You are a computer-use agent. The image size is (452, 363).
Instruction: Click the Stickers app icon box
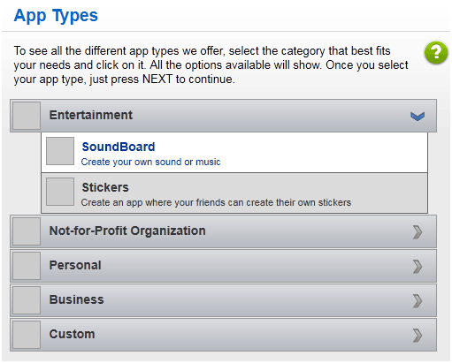click(60, 192)
